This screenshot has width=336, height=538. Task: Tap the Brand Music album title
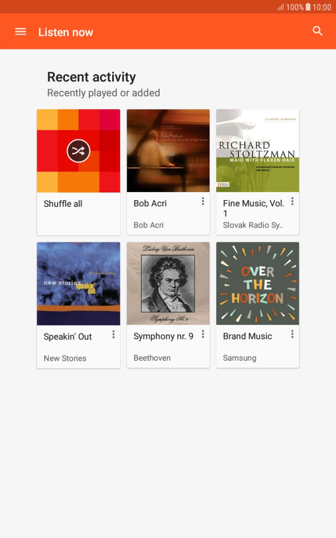point(248,336)
